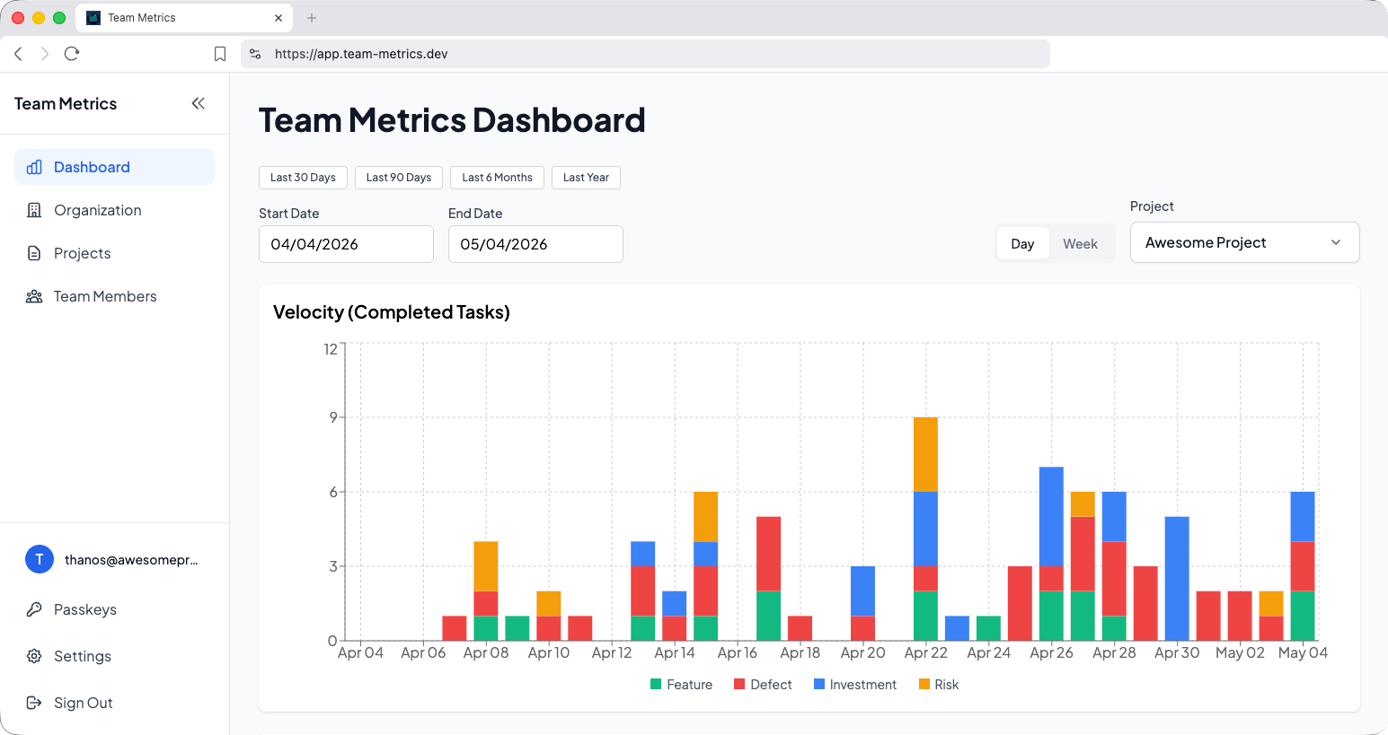Click the Risk legend label
The image size is (1388, 735).
pyautogui.click(x=947, y=685)
